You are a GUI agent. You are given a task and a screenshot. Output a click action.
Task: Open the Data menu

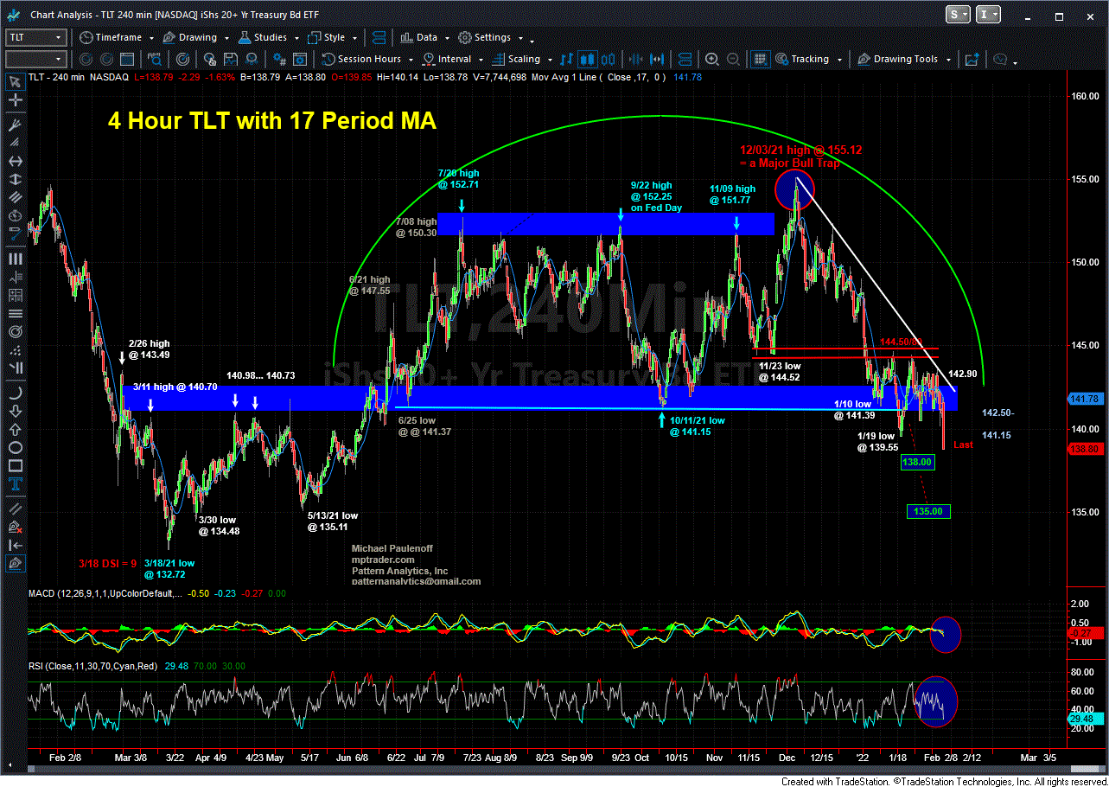point(419,37)
